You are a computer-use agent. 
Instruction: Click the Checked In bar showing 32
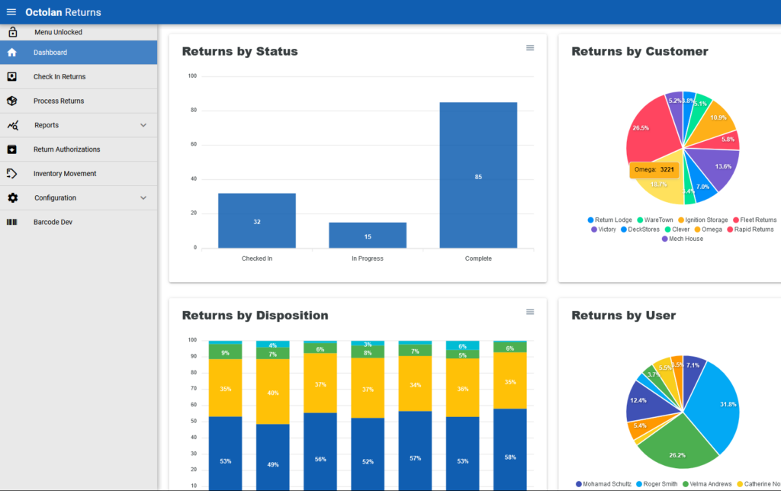(x=257, y=220)
